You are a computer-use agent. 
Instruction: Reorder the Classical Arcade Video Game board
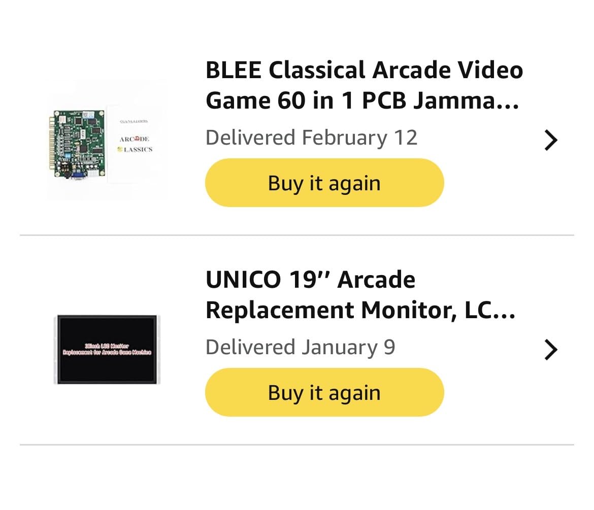[x=324, y=183]
